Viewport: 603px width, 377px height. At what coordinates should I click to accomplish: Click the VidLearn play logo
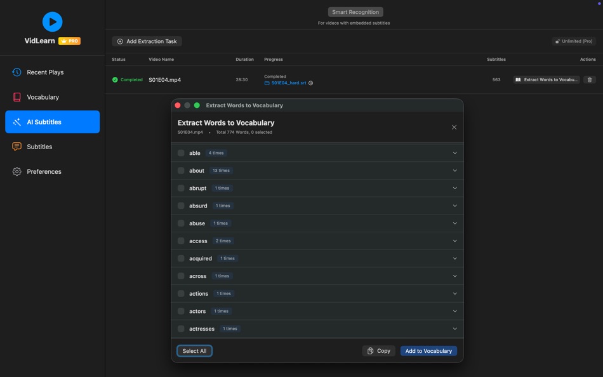52,21
